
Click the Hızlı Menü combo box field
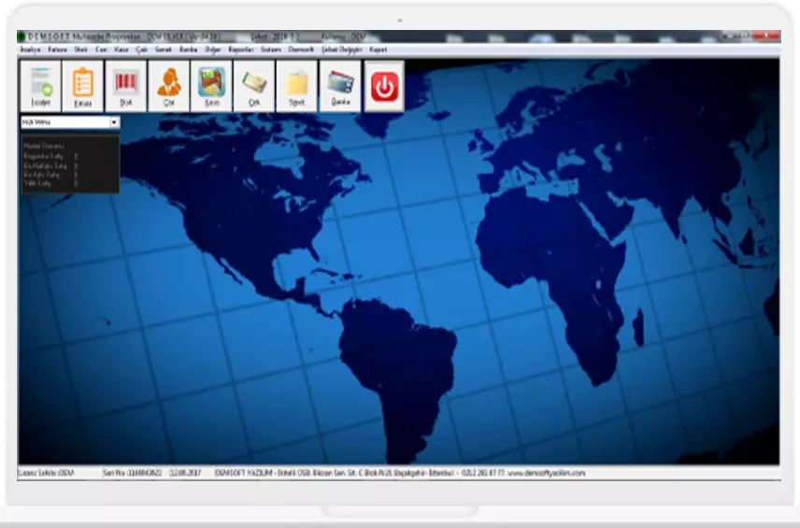[x=64, y=122]
